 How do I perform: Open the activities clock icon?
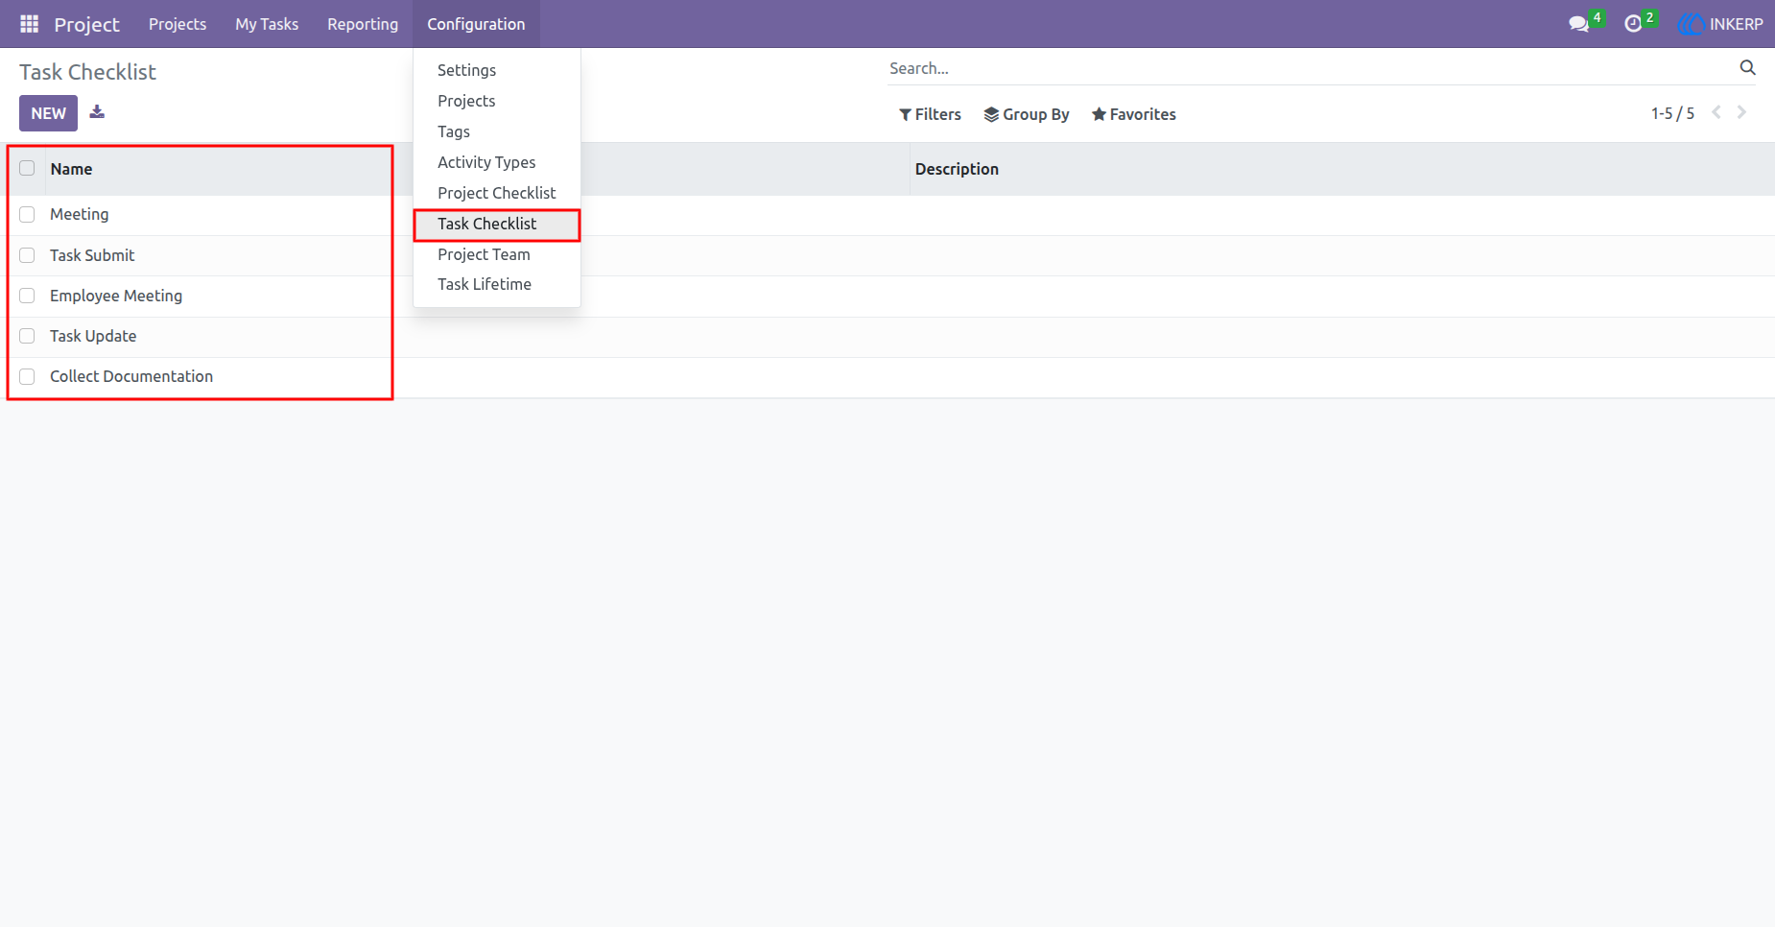[x=1633, y=24]
